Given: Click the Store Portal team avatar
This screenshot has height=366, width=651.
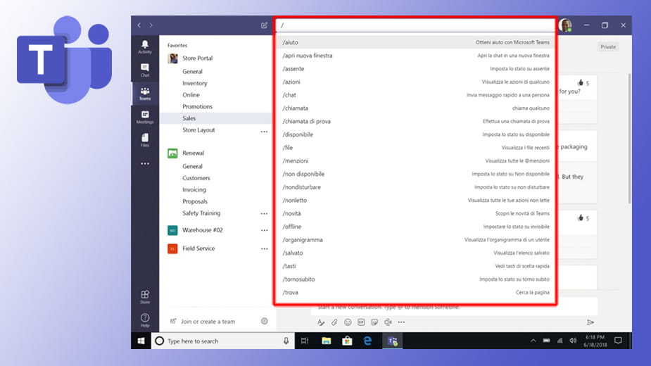Looking at the screenshot, I should (x=172, y=58).
